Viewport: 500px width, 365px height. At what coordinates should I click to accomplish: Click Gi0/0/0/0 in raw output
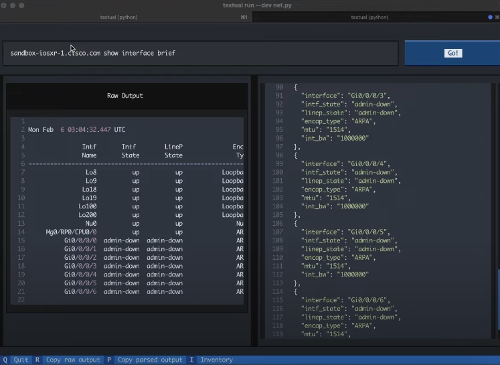(x=80, y=240)
